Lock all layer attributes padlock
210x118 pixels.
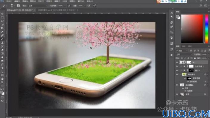[195, 58]
